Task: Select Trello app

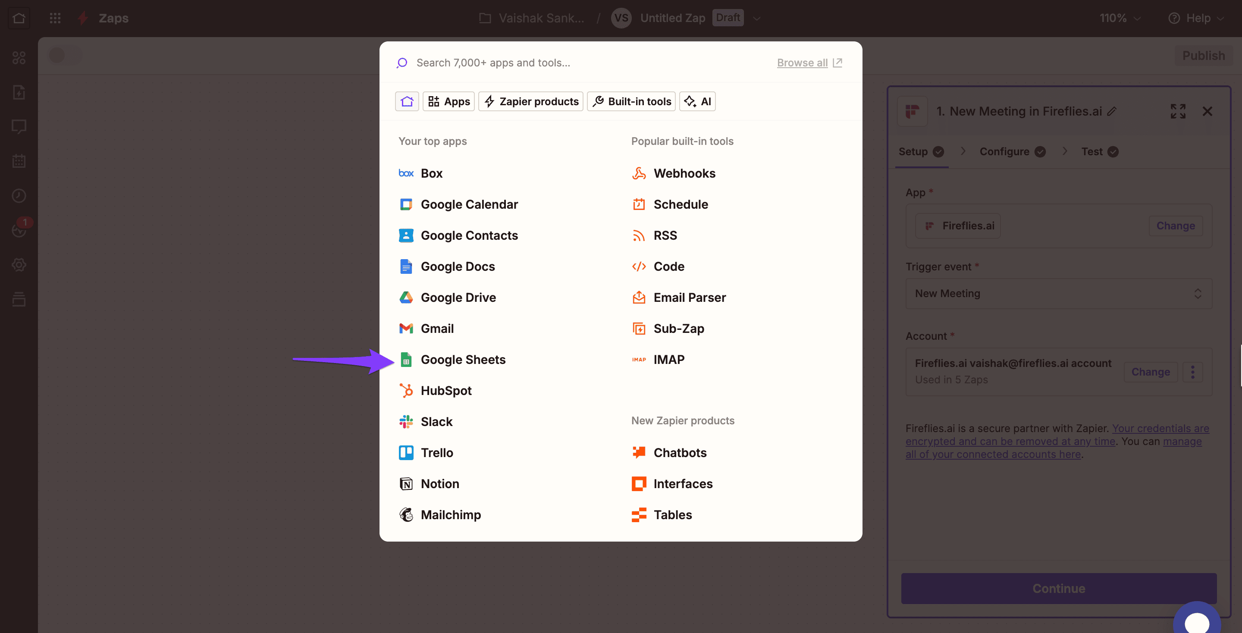Action: pyautogui.click(x=426, y=453)
